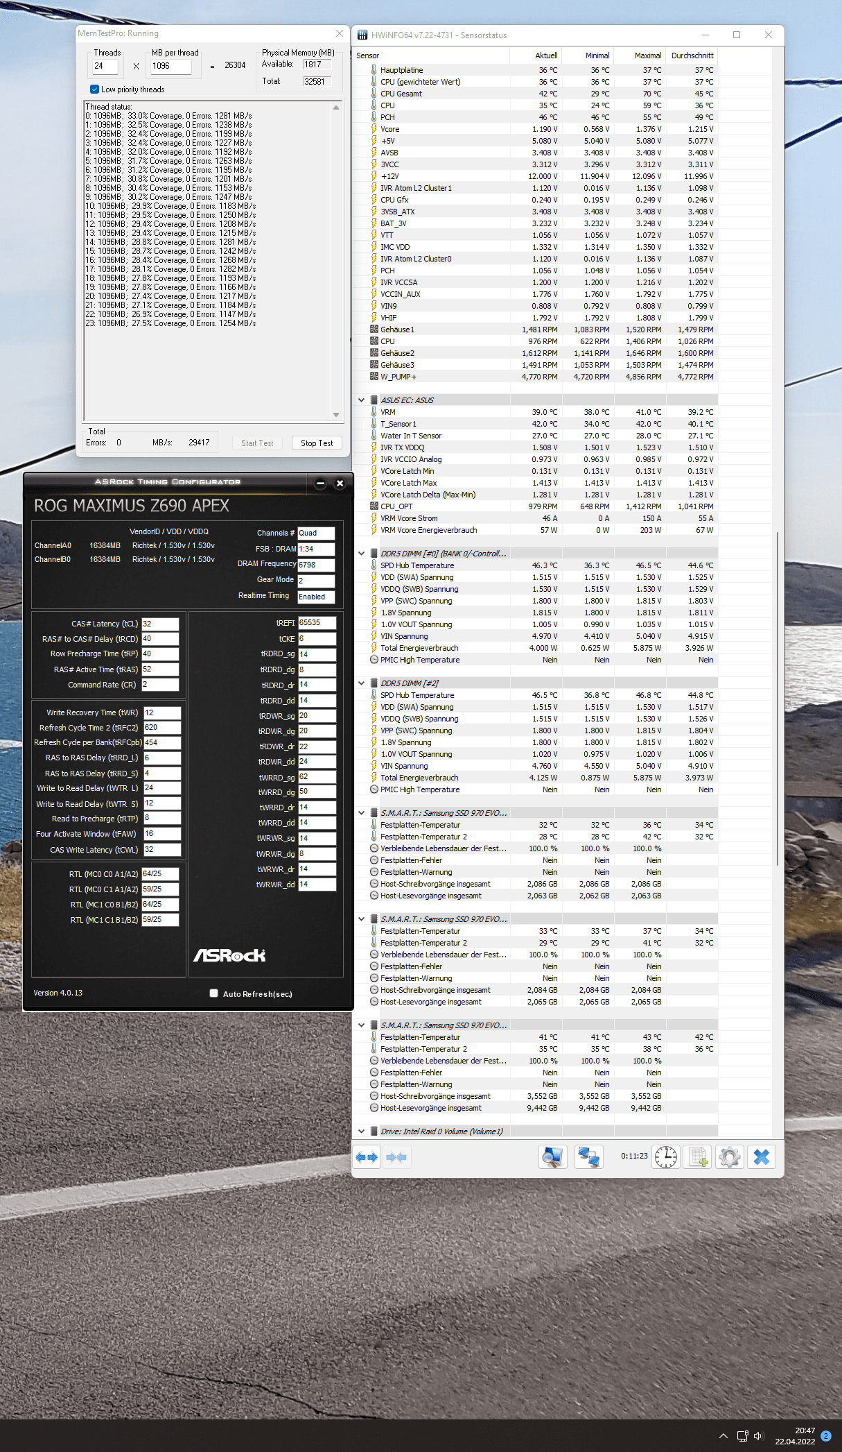Click the blue X close sensors icon
The height and width of the screenshot is (1452, 842).
coord(762,1157)
